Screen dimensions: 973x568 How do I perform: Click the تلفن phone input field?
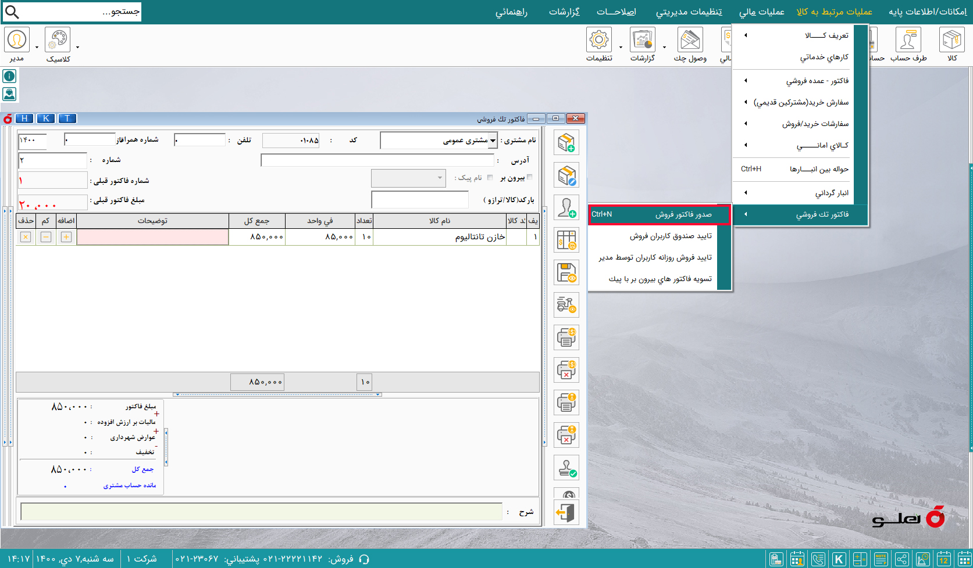[199, 140]
